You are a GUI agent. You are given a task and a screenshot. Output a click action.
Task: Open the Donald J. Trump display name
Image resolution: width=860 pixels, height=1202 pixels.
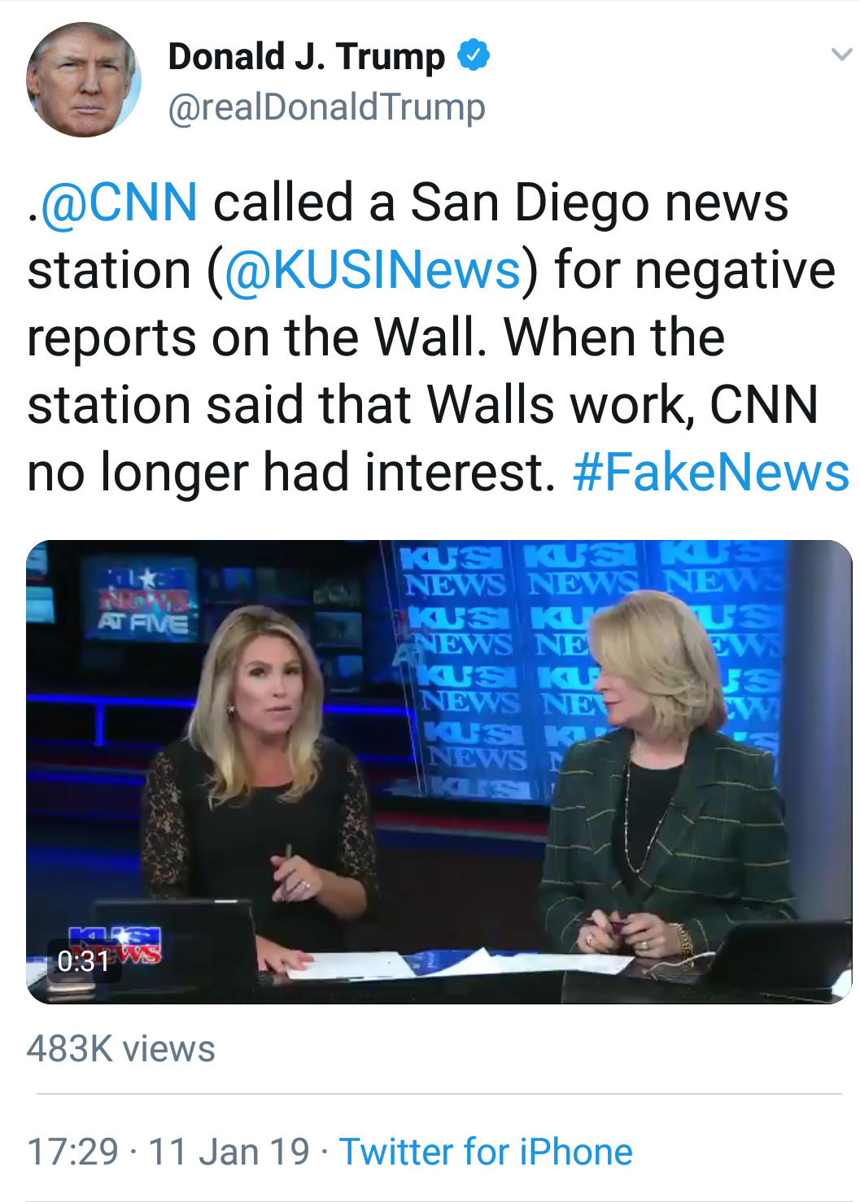click(306, 57)
